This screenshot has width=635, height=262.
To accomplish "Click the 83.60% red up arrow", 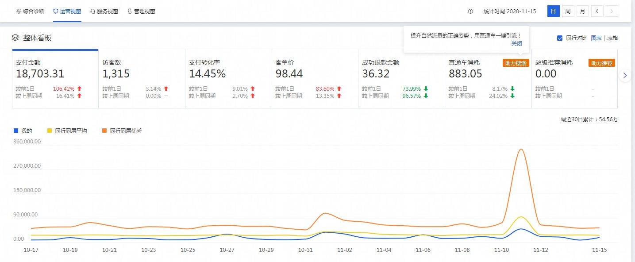I will click(339, 89).
